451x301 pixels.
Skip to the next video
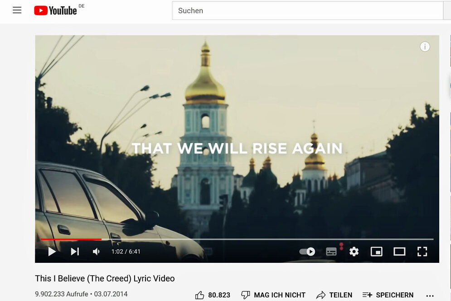pos(75,252)
